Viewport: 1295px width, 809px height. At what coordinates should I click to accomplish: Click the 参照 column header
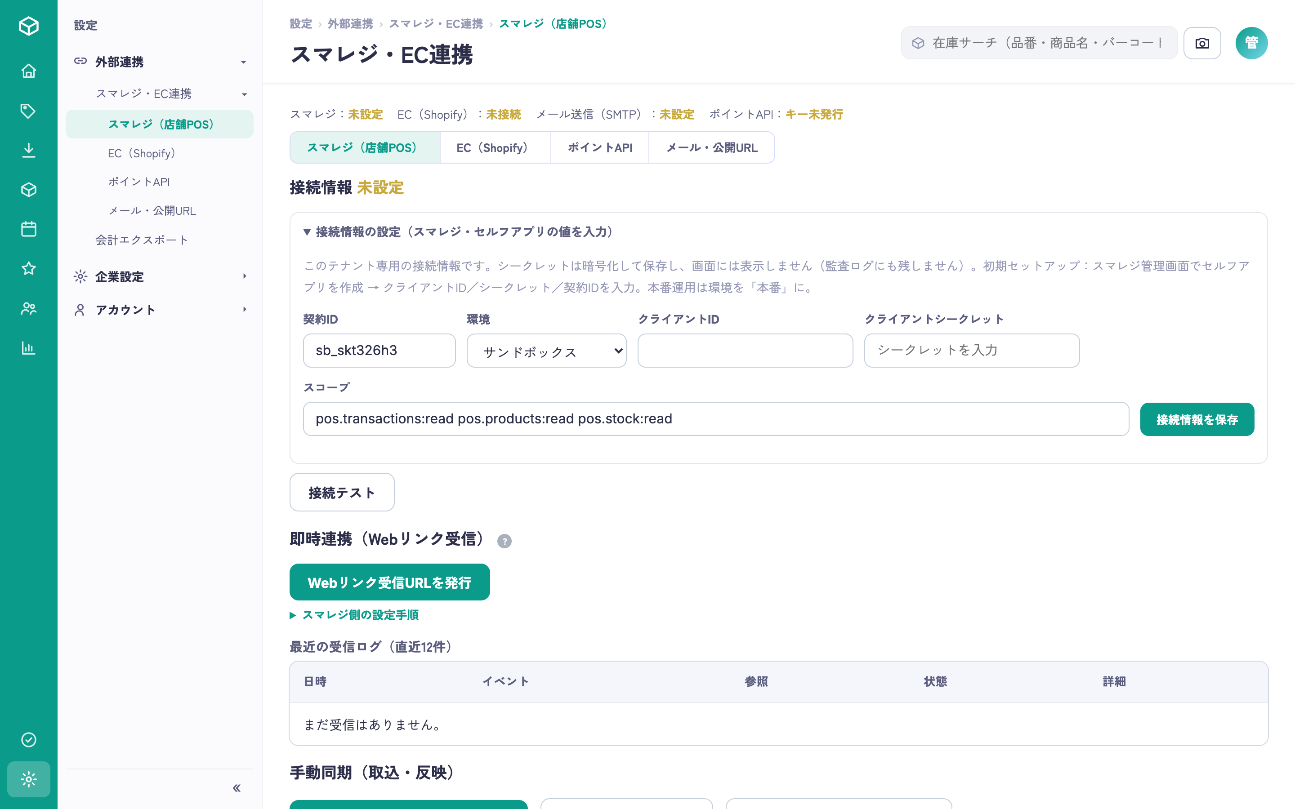click(x=756, y=681)
